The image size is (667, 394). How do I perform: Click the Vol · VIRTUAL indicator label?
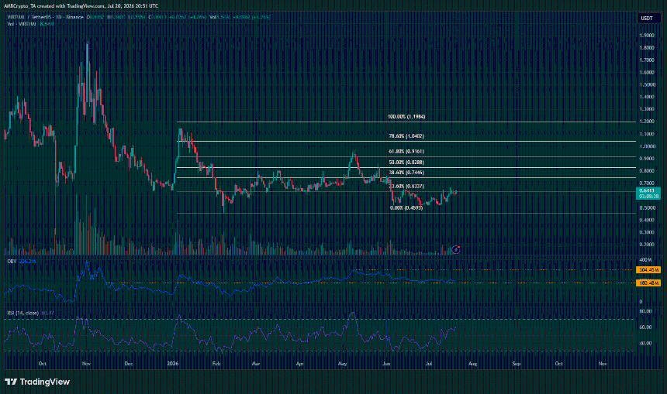tap(22, 24)
